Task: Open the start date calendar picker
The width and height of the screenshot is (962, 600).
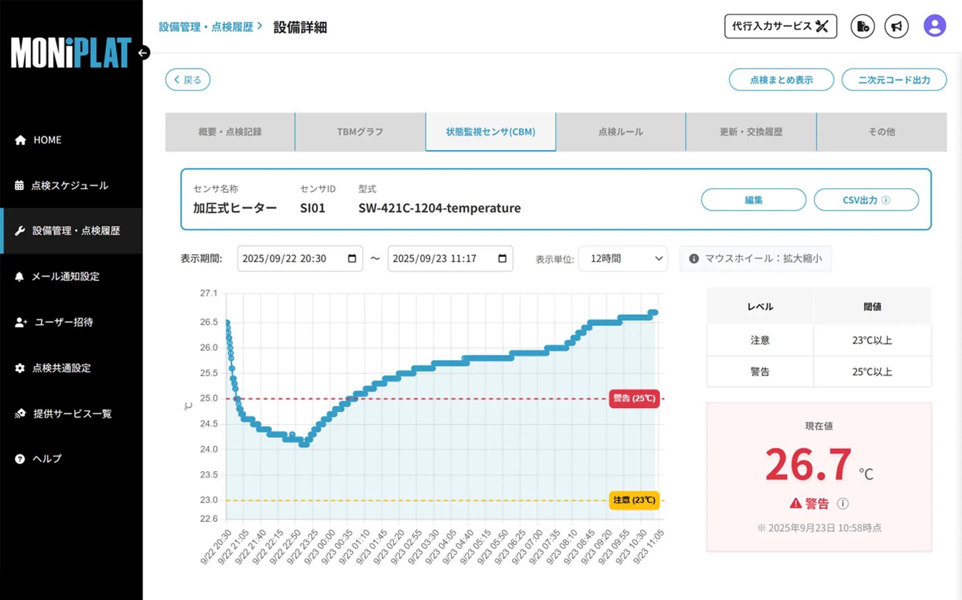Action: click(352, 258)
